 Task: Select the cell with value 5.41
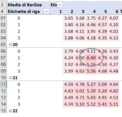(x=102, y=104)
